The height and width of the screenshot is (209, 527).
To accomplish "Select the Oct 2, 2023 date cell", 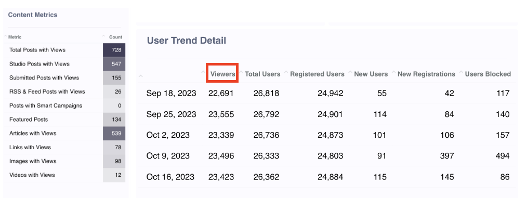I will pyautogui.click(x=168, y=135).
